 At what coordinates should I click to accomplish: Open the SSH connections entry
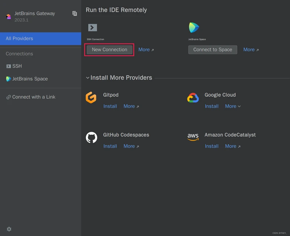point(41,66)
